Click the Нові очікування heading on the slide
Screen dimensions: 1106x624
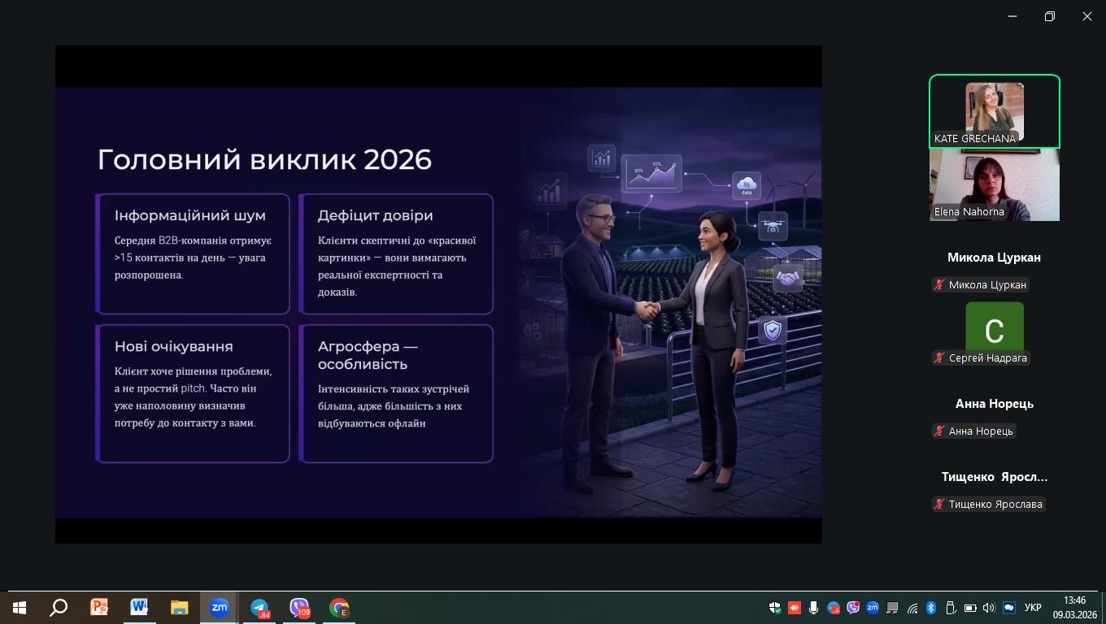(x=174, y=346)
